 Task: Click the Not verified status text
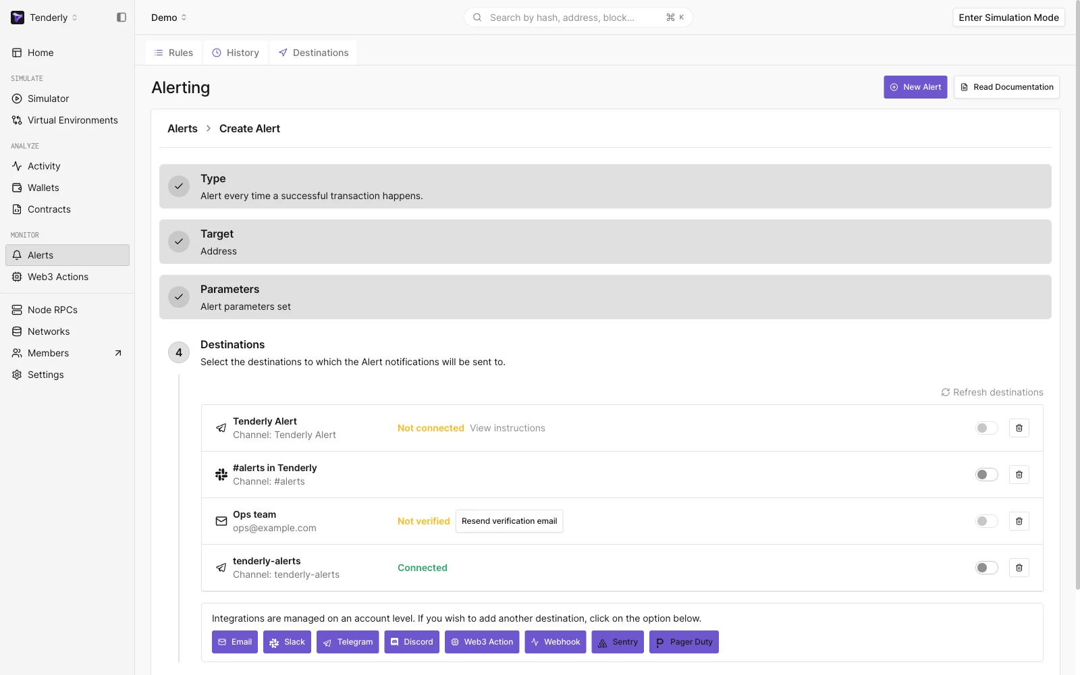pyautogui.click(x=424, y=521)
